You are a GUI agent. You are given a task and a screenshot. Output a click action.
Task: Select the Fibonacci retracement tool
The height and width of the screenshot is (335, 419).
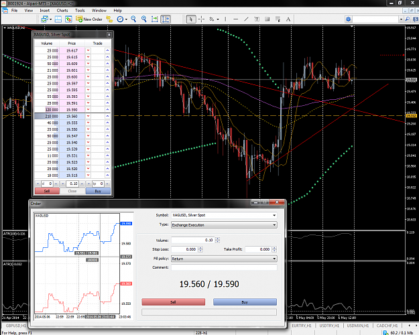click(278, 19)
